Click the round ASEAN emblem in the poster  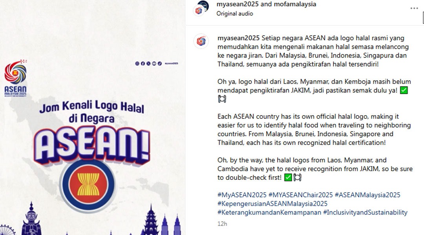[x=88, y=185]
